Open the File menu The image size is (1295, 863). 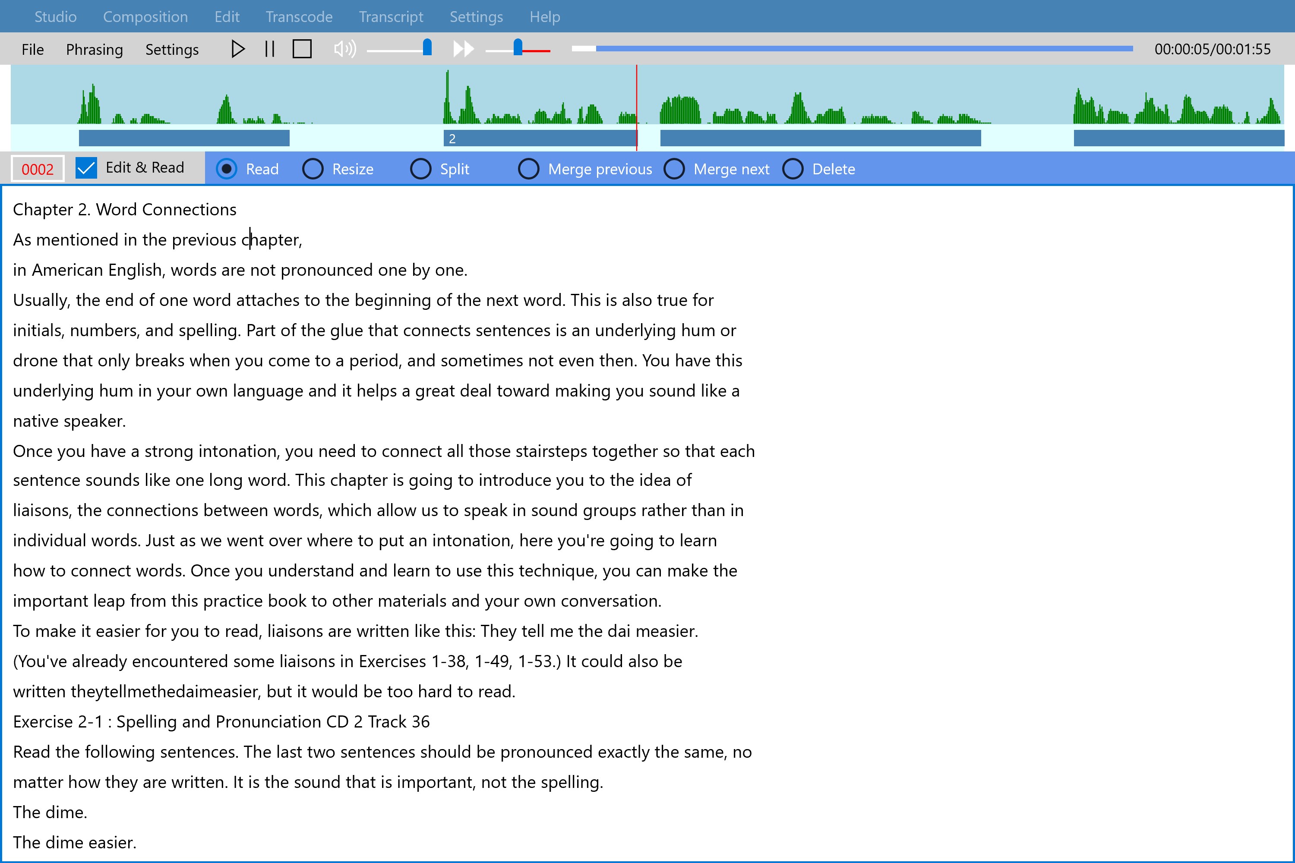pyautogui.click(x=32, y=50)
